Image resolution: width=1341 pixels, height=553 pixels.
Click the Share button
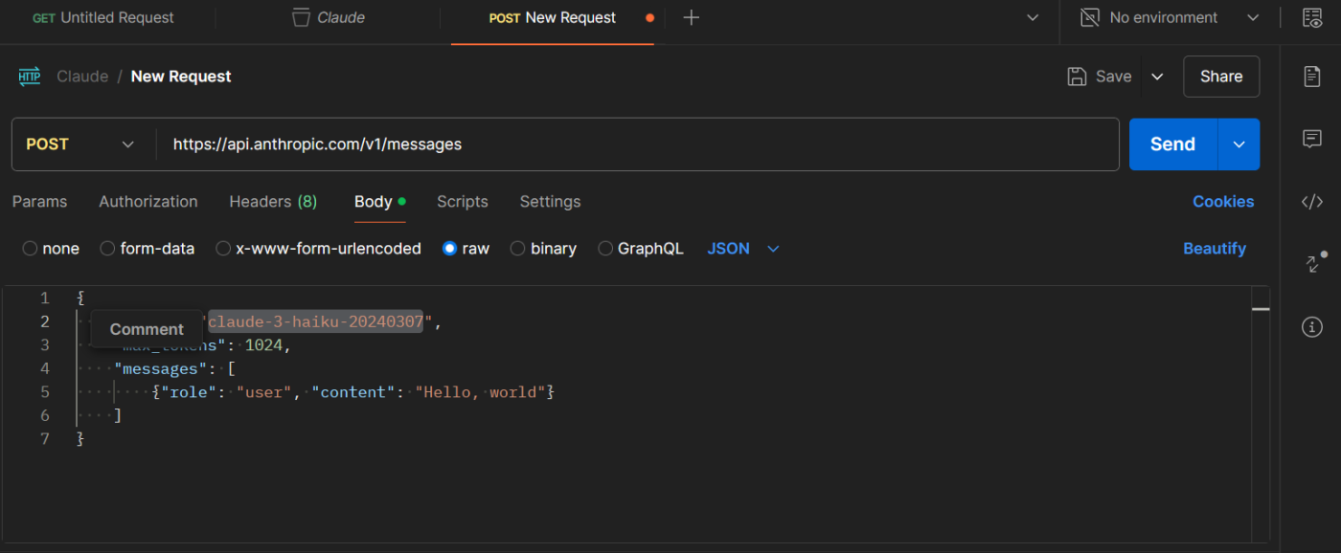(x=1221, y=77)
